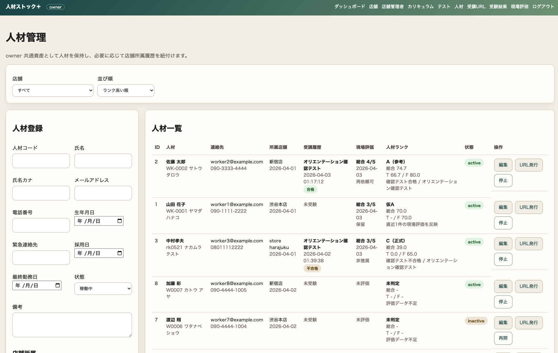Focus the 人材コード input field
Image resolution: width=558 pixels, height=353 pixels.
[x=41, y=161]
